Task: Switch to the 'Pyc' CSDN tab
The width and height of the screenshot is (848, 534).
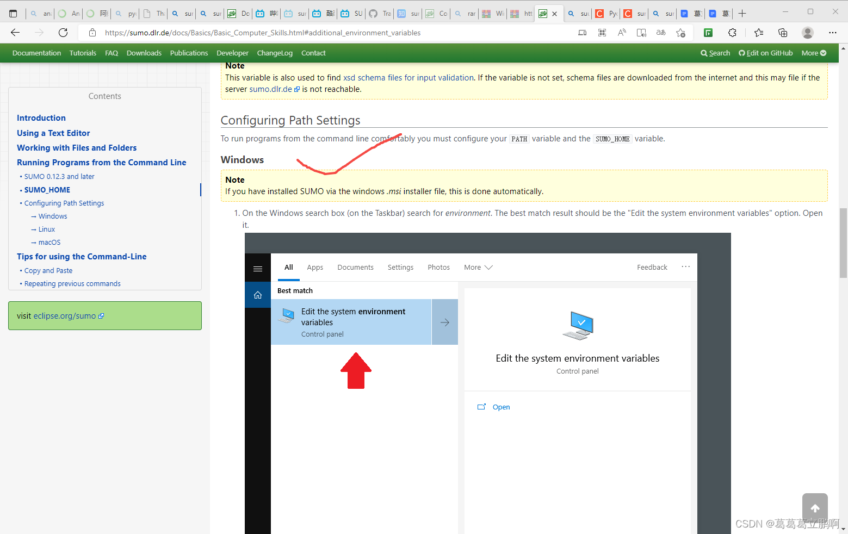Action: 606,14
